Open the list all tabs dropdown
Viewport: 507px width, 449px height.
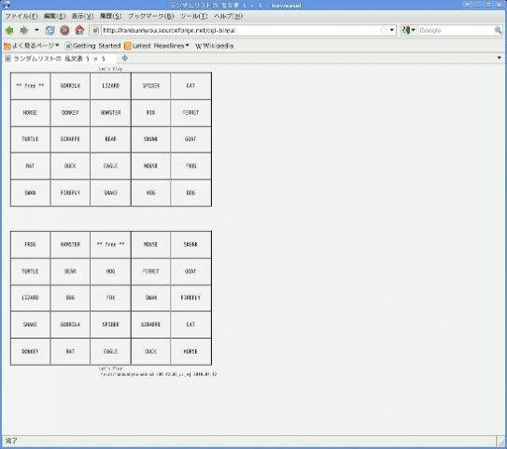(500, 58)
